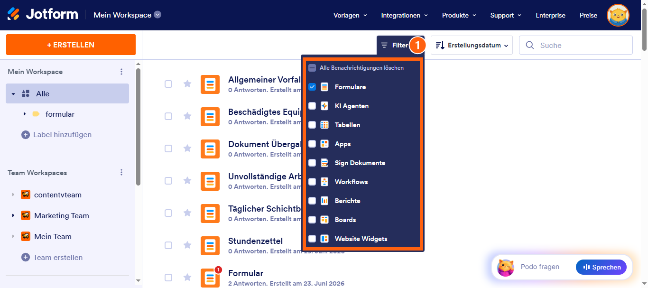The image size is (648, 288).
Task: Click the Apps filter icon
Action: 324,144
